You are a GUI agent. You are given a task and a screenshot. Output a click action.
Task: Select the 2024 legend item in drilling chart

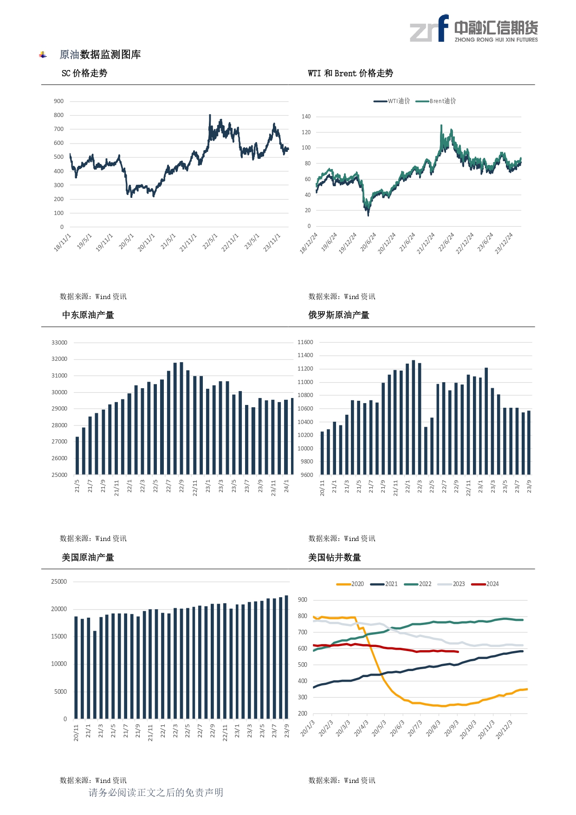pyautogui.click(x=485, y=584)
